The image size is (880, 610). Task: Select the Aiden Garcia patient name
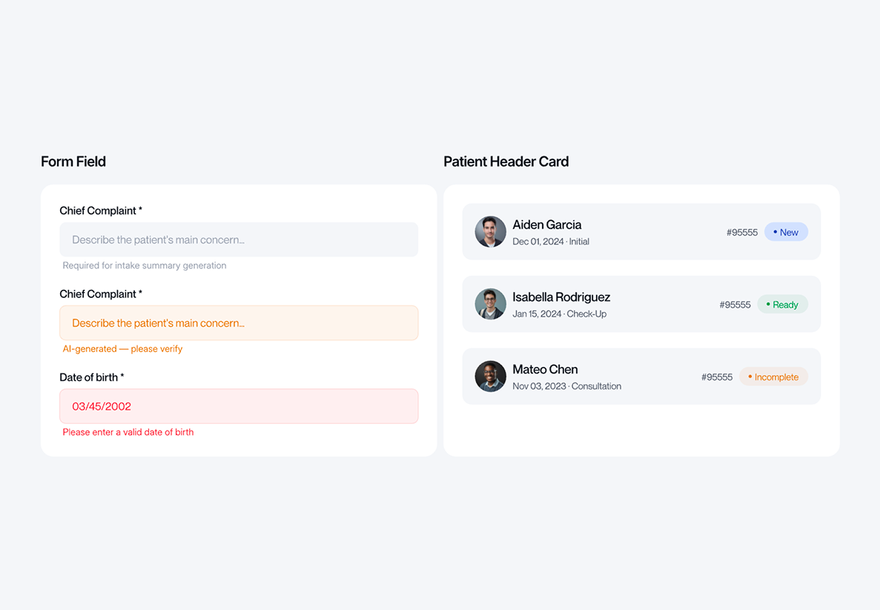(x=546, y=225)
